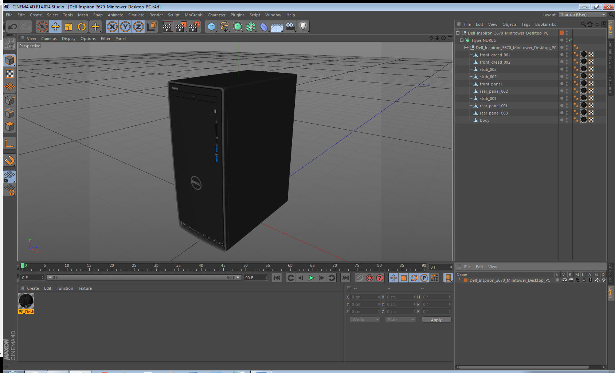This screenshot has width=615, height=373.
Task: Switch to Edges mode
Action: pyautogui.click(x=9, y=113)
